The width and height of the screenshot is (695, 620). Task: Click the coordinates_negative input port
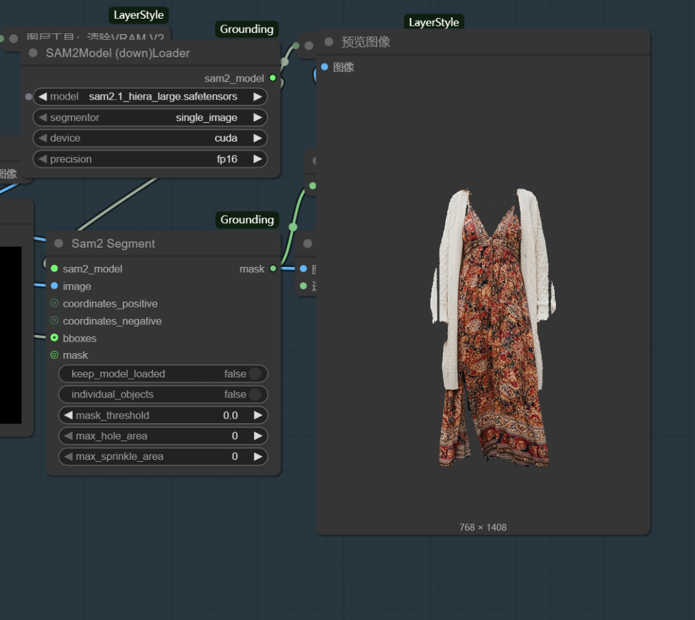click(54, 321)
